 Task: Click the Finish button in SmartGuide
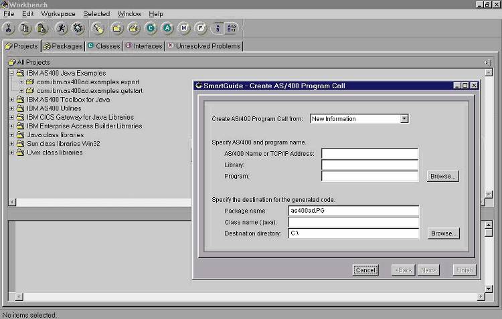(x=465, y=270)
